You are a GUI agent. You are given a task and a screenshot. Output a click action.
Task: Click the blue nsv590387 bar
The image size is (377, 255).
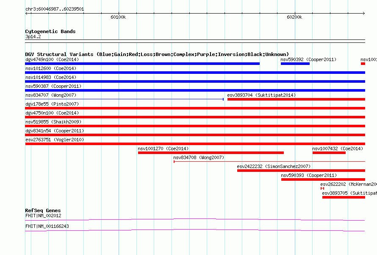click(195, 90)
